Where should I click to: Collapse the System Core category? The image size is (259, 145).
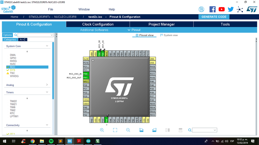coord(47,46)
